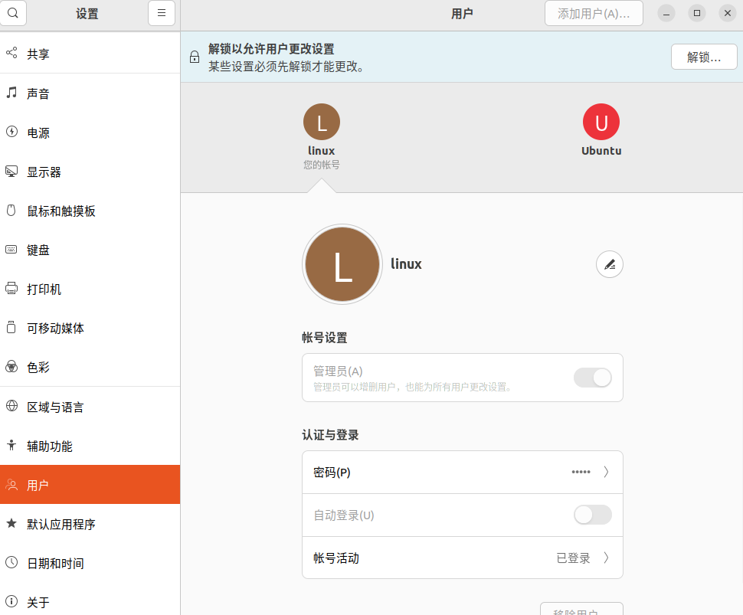This screenshot has width=743, height=615.
Task: Toggle the 管理员(A) administrator switch
Action: 593,378
